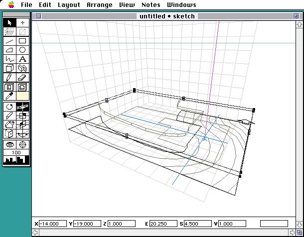The width and height of the screenshot is (304, 237).
Task: Select the 3D box tool
Action: 9,68
